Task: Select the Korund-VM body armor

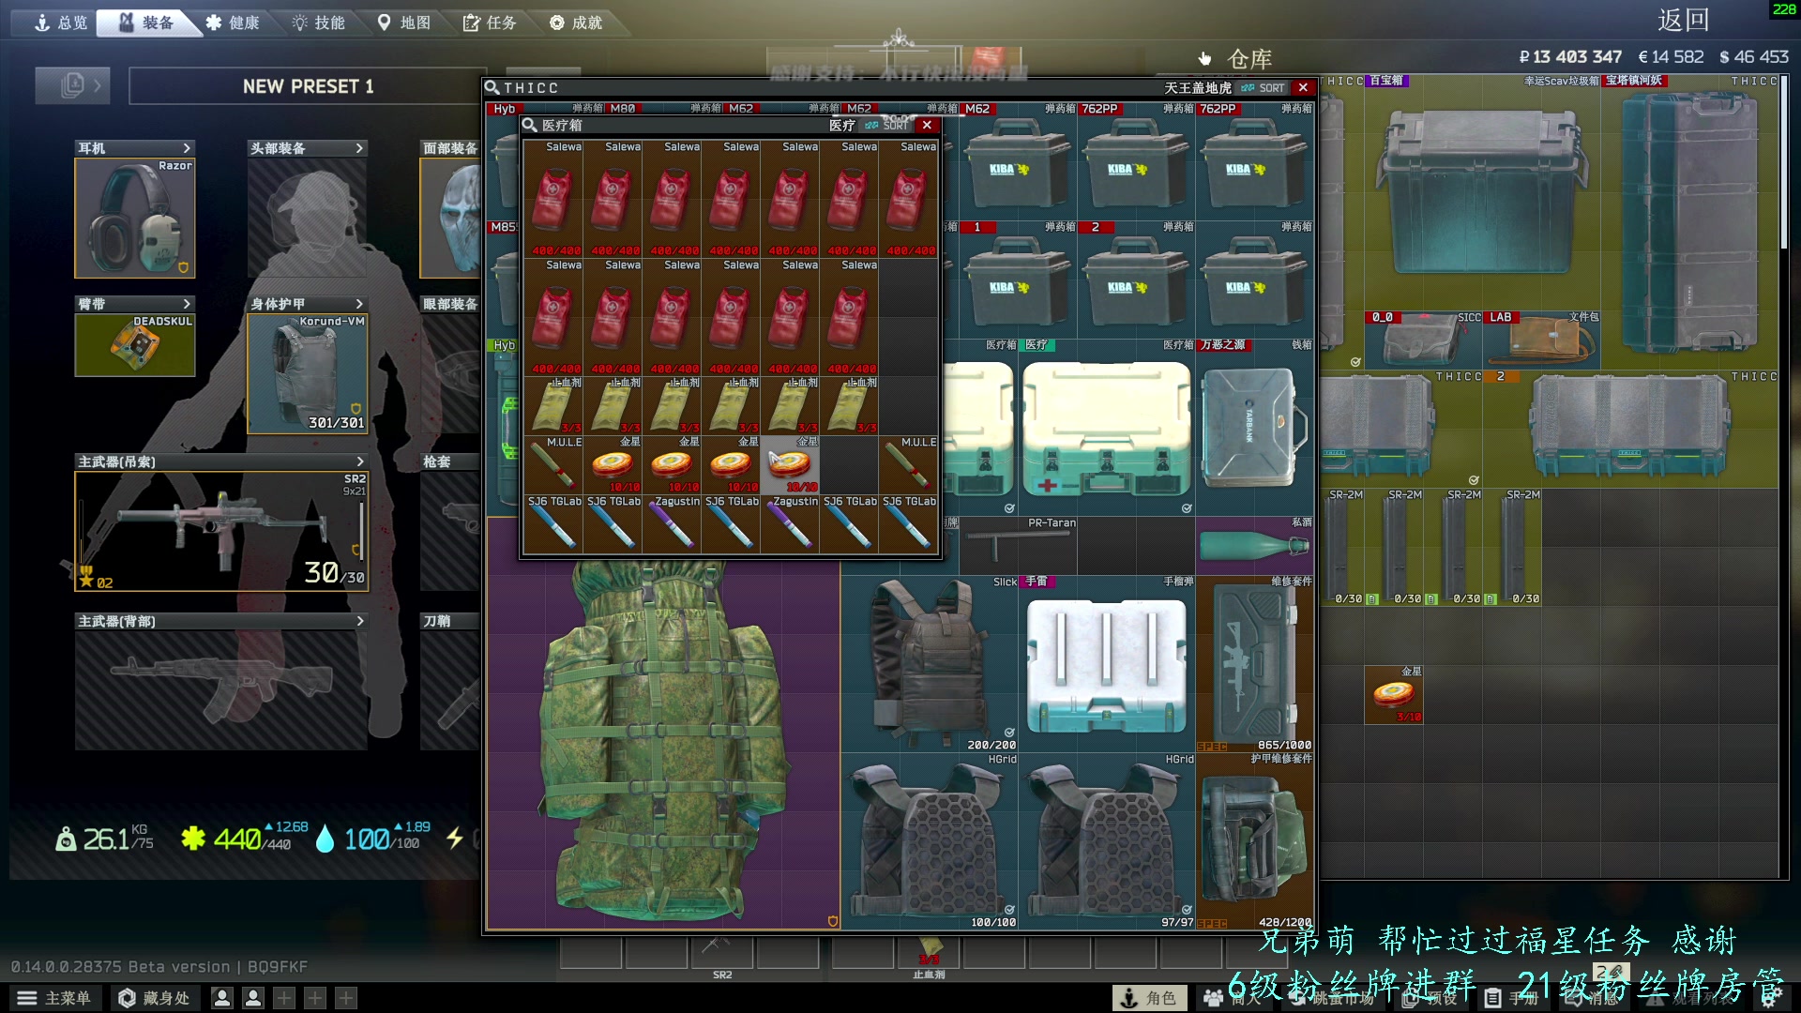Action: click(308, 373)
